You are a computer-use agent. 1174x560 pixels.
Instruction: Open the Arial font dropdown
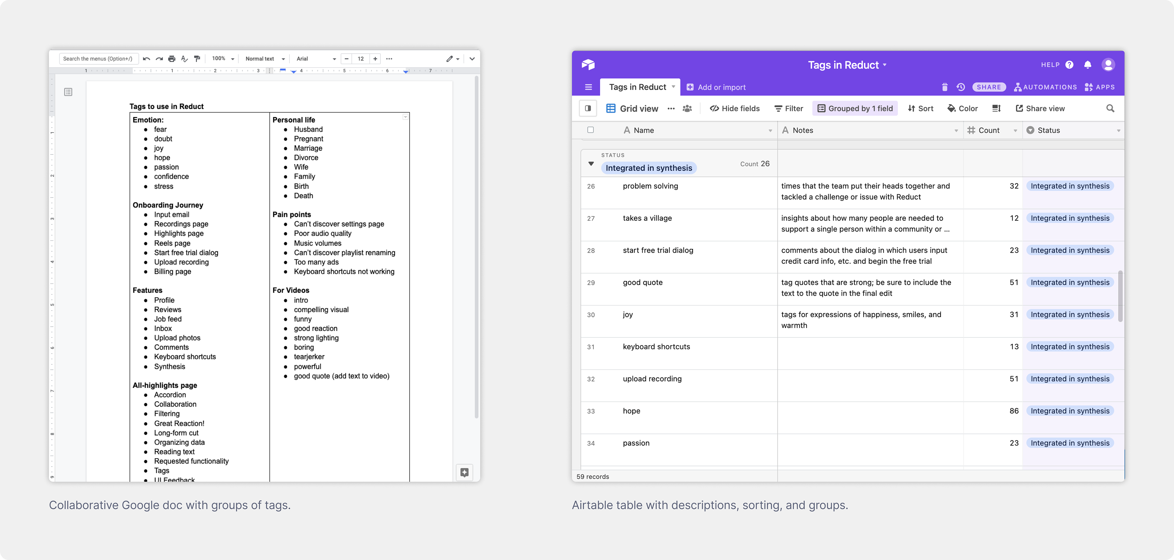[x=316, y=59]
